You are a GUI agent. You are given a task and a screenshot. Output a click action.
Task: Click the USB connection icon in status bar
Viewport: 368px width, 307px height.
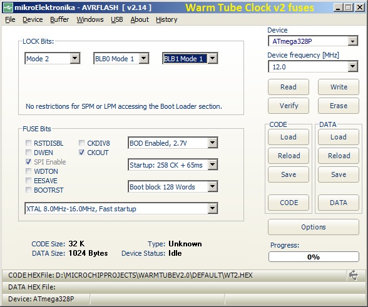pyautogui.click(x=354, y=275)
